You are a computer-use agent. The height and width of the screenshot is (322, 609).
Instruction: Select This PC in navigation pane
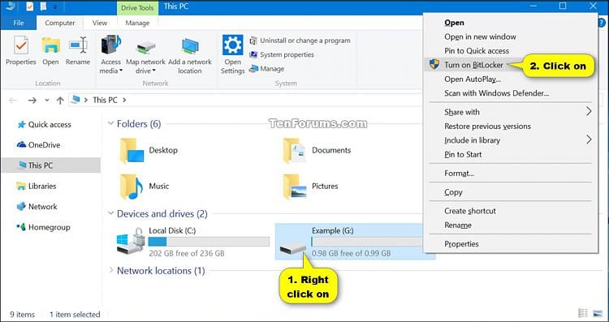51,165
